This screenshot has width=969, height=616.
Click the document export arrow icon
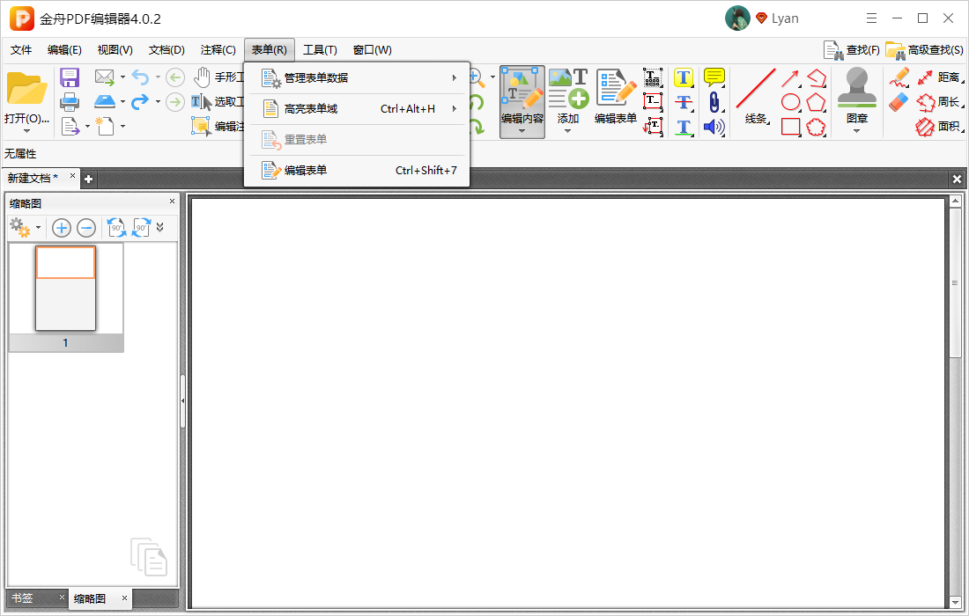pos(70,127)
